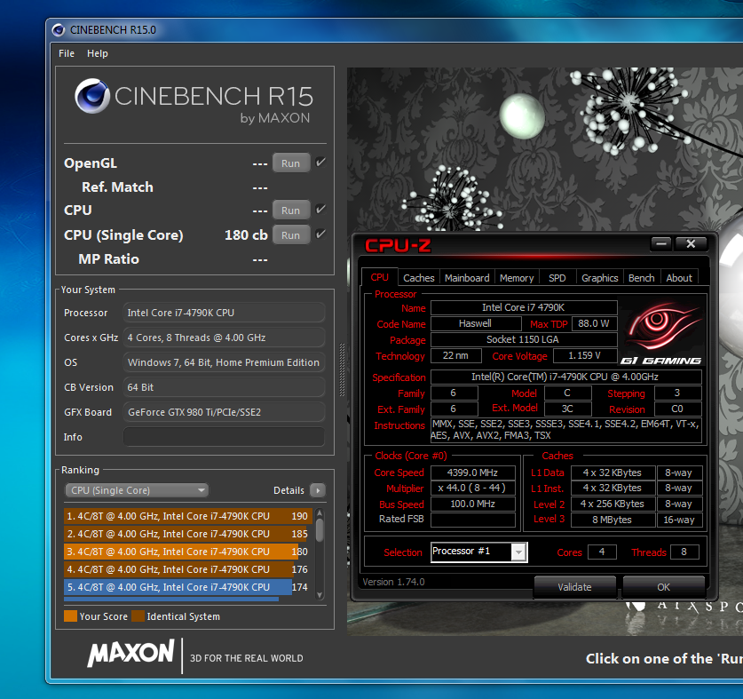Click the Details label in Ranking
Image resolution: width=743 pixels, height=699 pixels.
pyautogui.click(x=289, y=490)
